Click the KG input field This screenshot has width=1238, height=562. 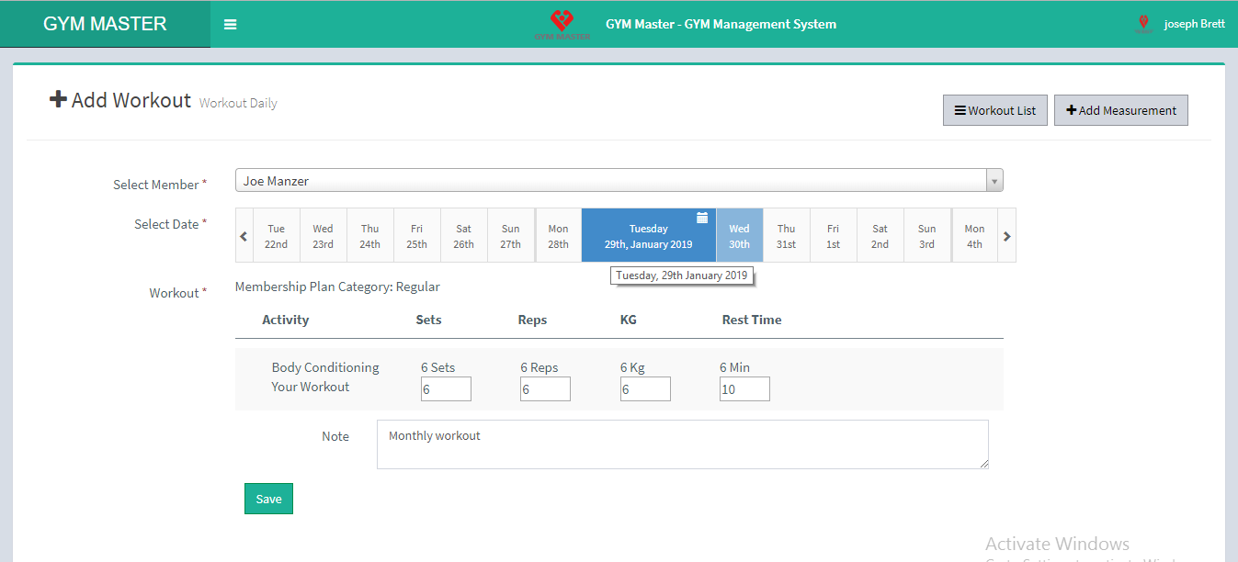(x=645, y=389)
